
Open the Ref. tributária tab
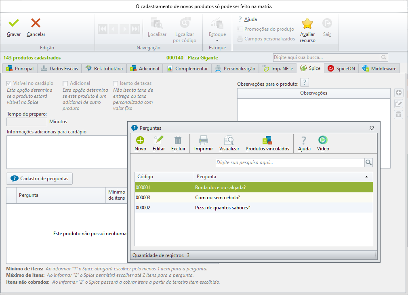(104, 68)
